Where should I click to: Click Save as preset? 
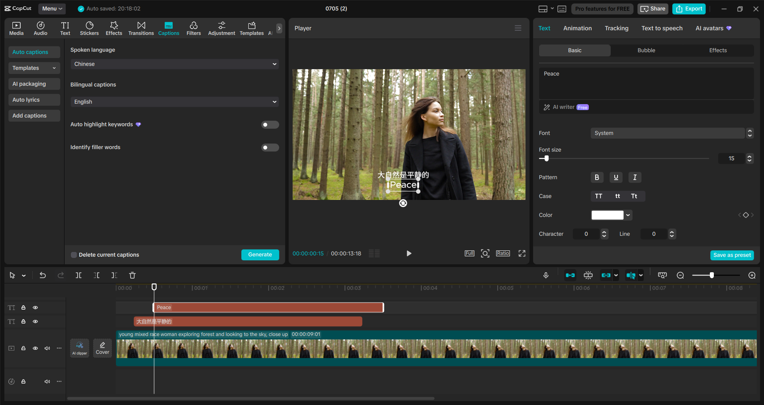click(732, 255)
